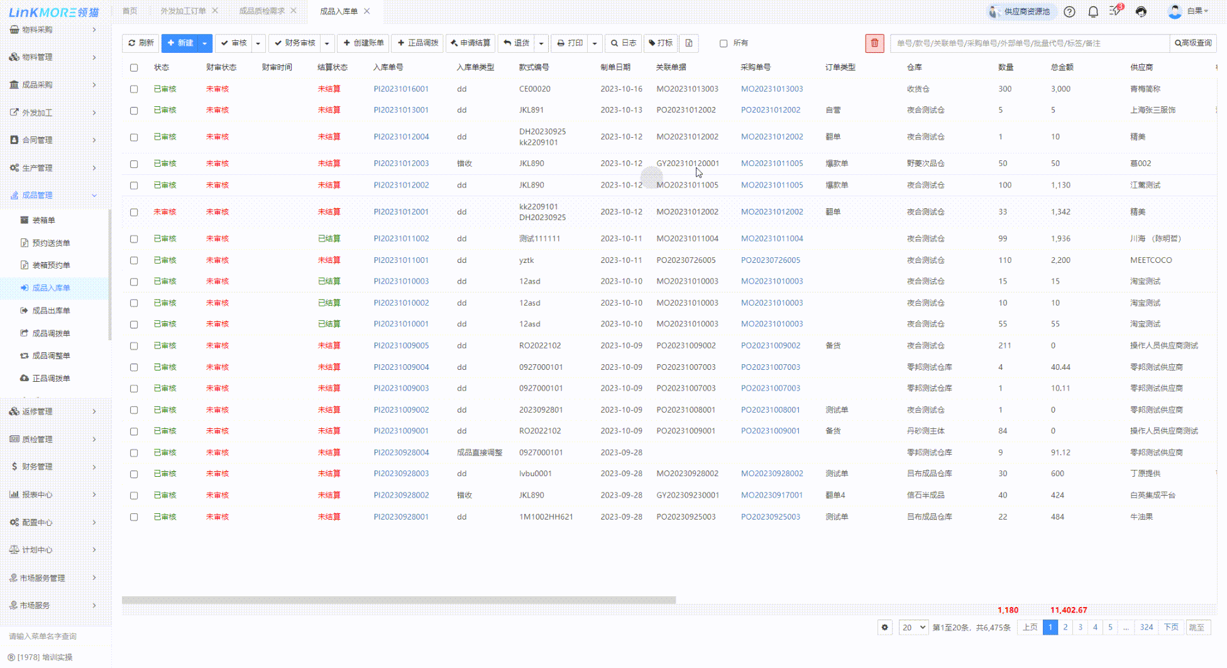Screen dimensions: 1227x668
Task: Click the blue 新建 button
Action: coord(180,43)
